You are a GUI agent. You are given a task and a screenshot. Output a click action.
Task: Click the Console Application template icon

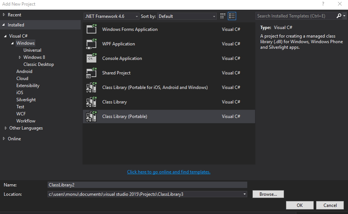pos(91,58)
